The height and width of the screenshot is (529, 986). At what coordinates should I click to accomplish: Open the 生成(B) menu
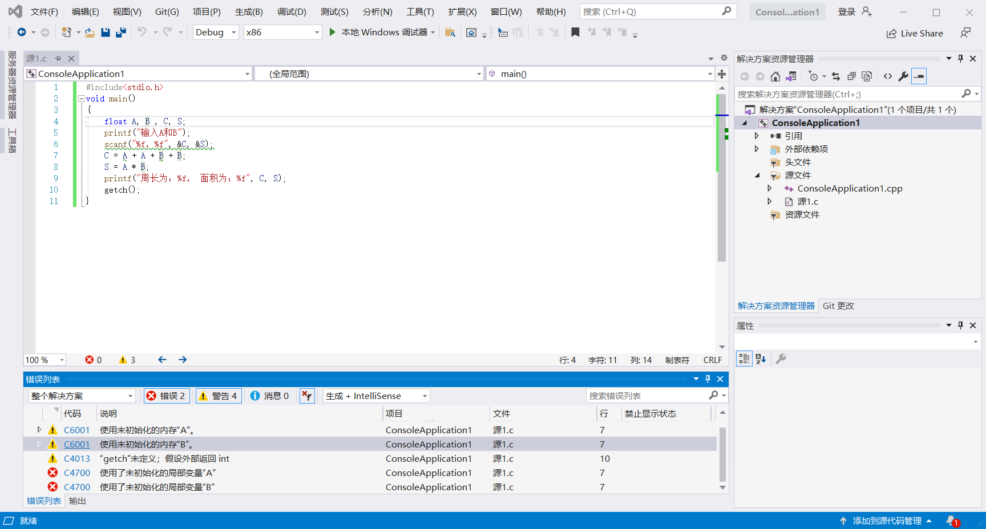[x=249, y=12]
